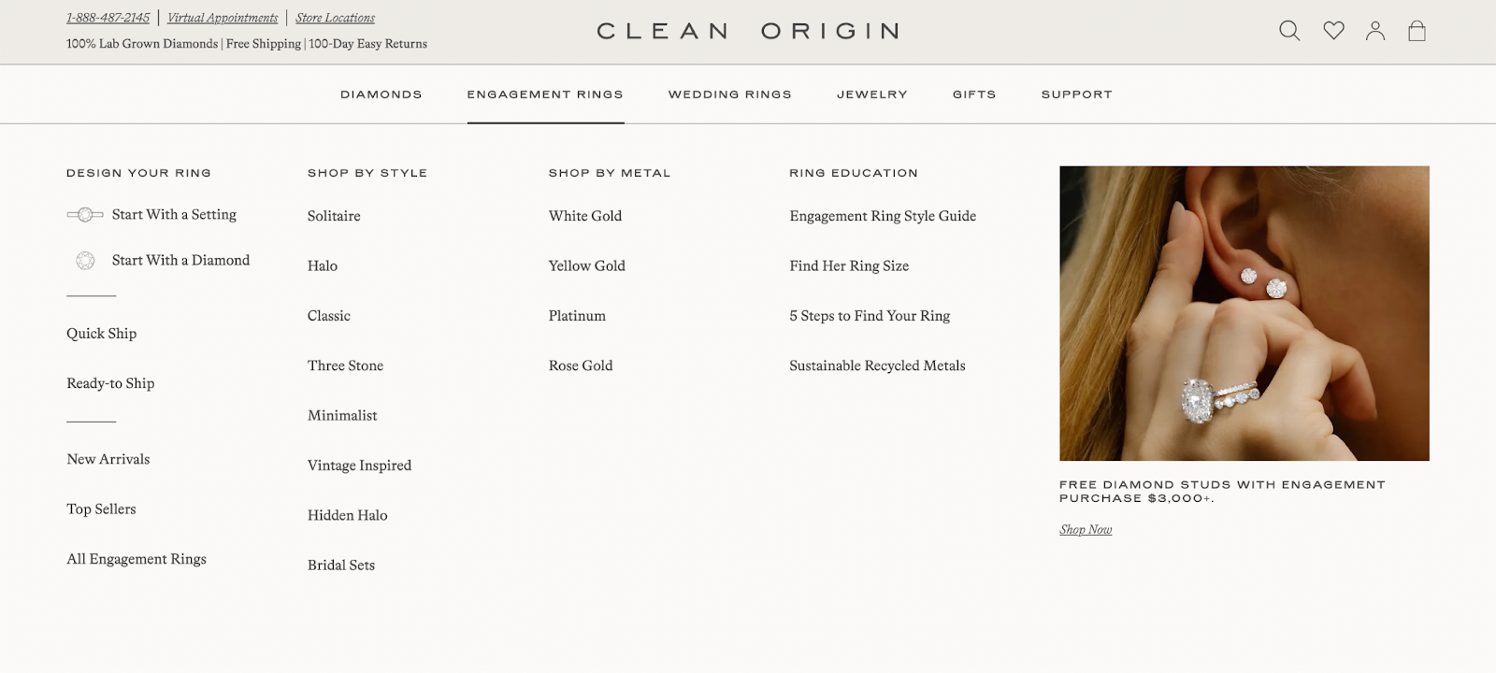Click the diamond studs promo image

point(1244,313)
